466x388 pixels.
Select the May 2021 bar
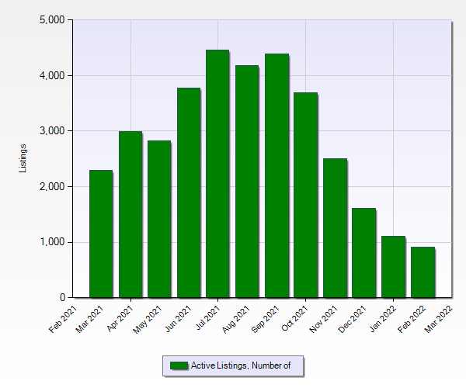159,219
